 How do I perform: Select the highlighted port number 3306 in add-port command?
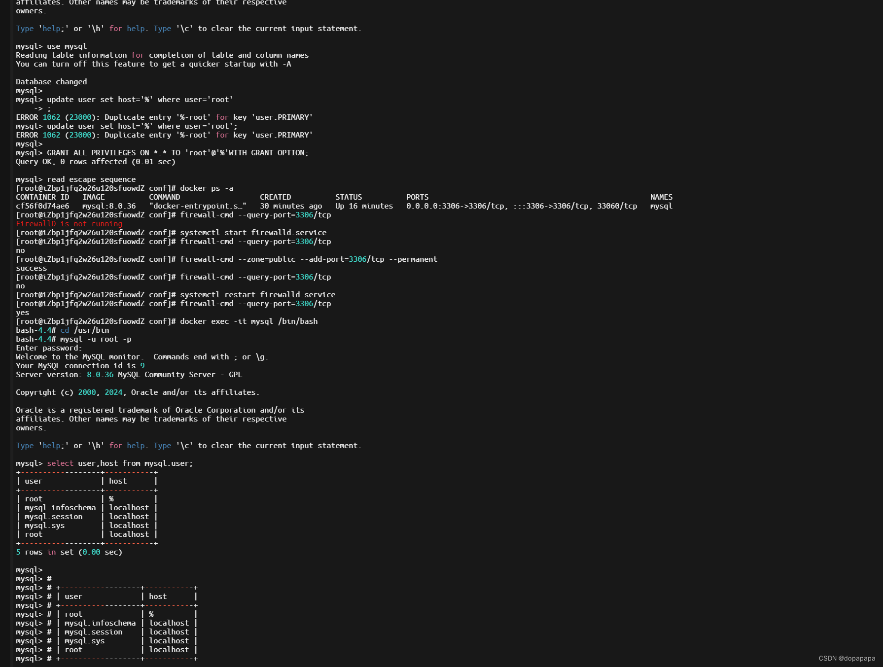coord(357,259)
